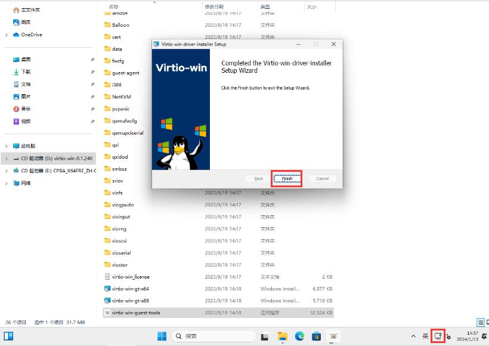Toggle the 英 input language indicator
489x346 pixels.
(x=426, y=336)
